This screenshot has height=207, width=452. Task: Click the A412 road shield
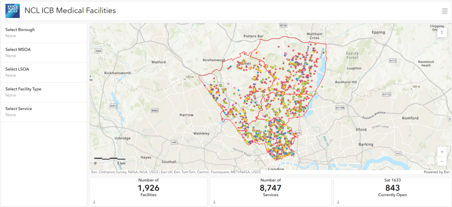(x=114, y=105)
